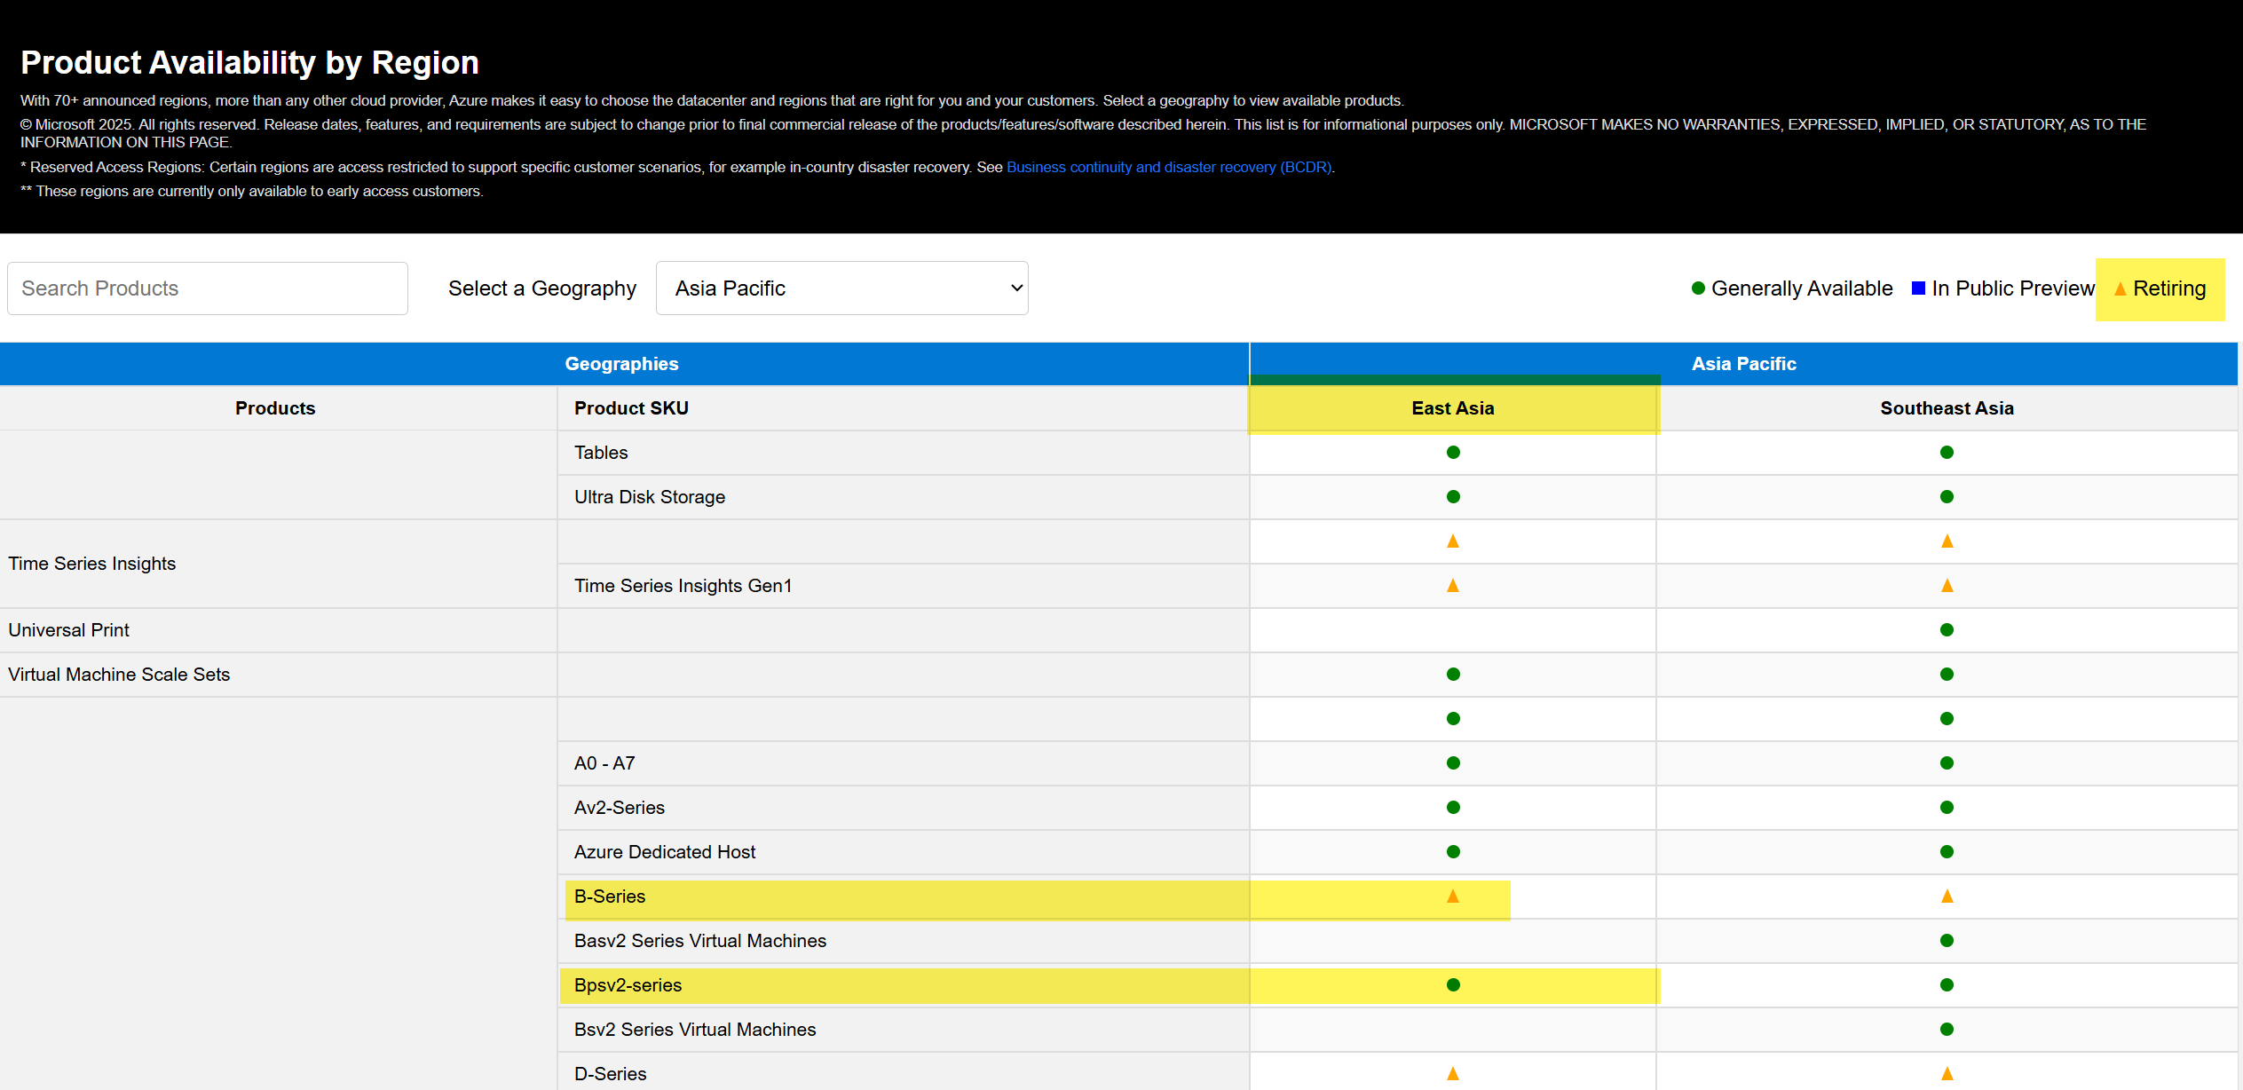Click the Av2-Series SKU cell

pyautogui.click(x=904, y=808)
